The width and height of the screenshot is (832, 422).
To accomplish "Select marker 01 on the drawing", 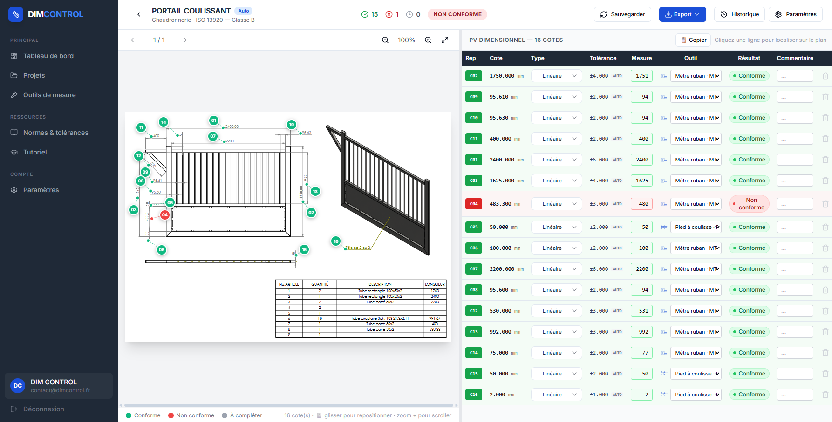I will click(x=214, y=121).
